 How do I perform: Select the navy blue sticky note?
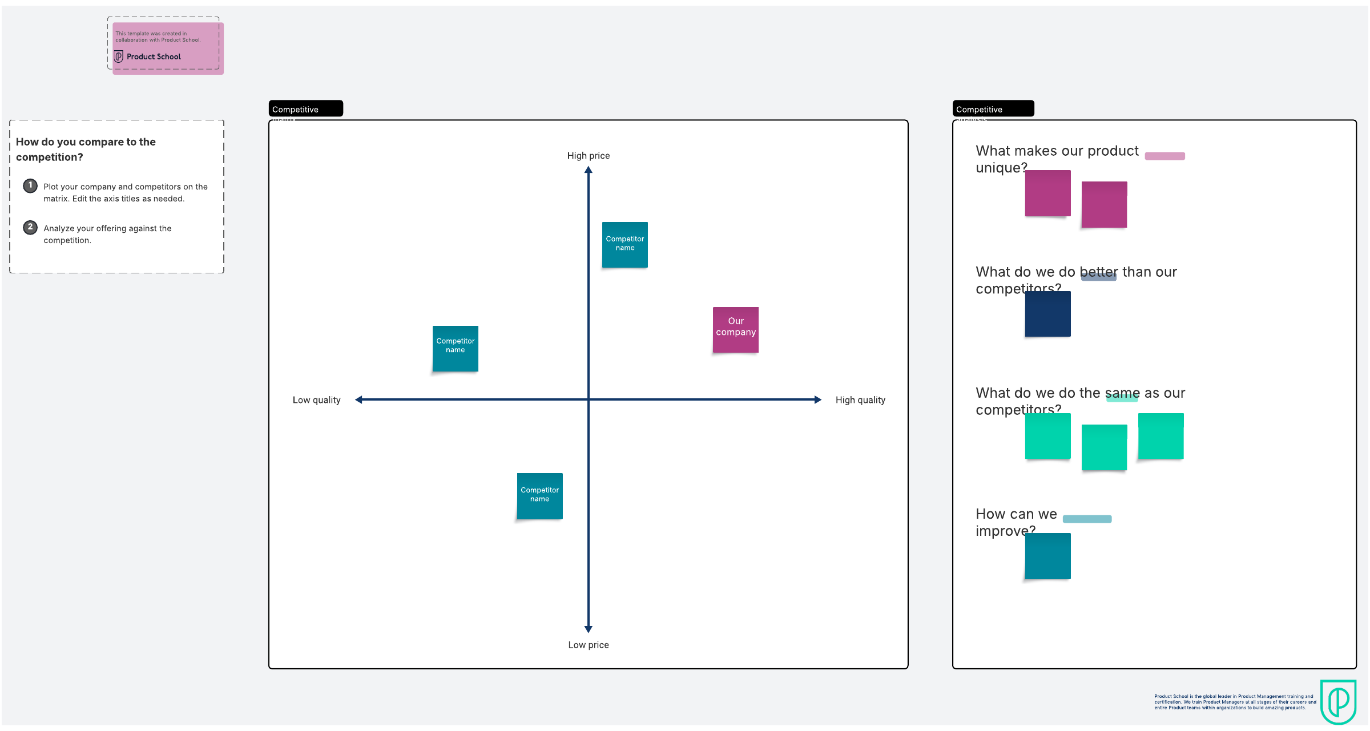click(1047, 314)
